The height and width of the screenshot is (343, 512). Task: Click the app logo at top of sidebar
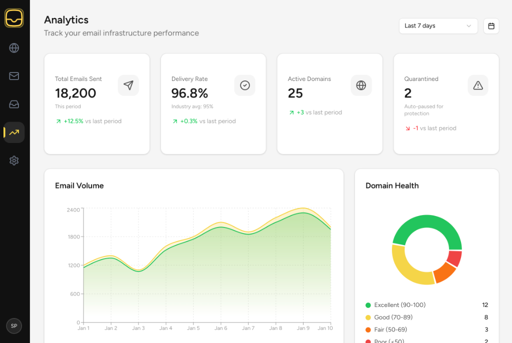tap(14, 18)
